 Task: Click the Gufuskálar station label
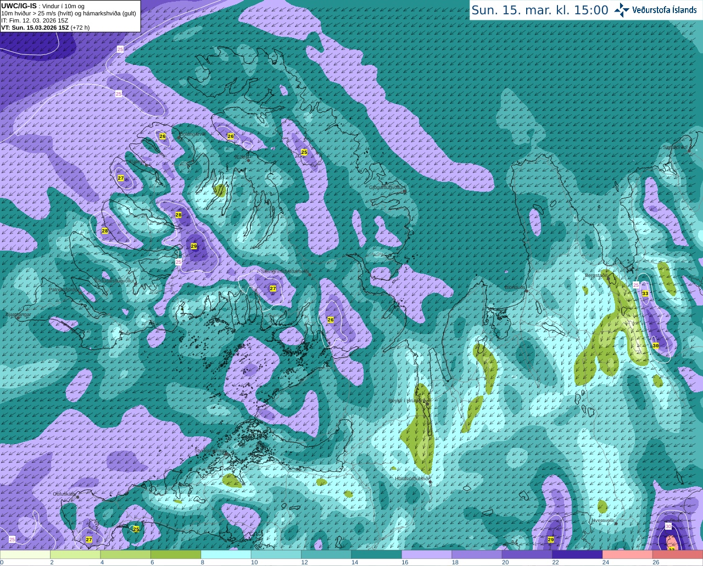click(x=64, y=494)
